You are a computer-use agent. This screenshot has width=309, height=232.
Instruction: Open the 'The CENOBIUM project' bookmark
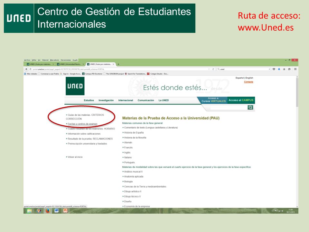pyautogui.click(x=114, y=74)
